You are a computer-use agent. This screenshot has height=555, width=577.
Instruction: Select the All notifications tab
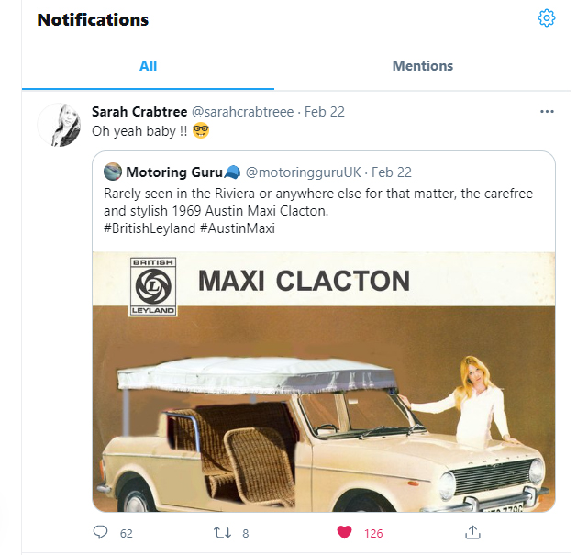pyautogui.click(x=148, y=66)
